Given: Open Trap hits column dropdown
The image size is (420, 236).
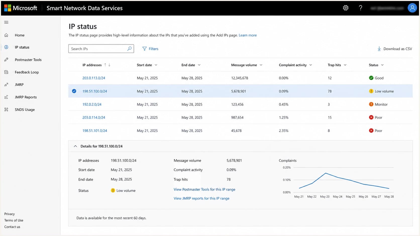Looking at the screenshot, I should tap(345, 65).
